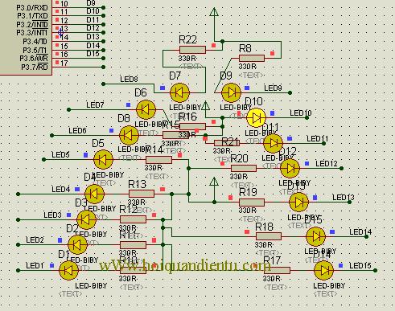Click pin 10 of P3.0/RXD

click(64, 3)
